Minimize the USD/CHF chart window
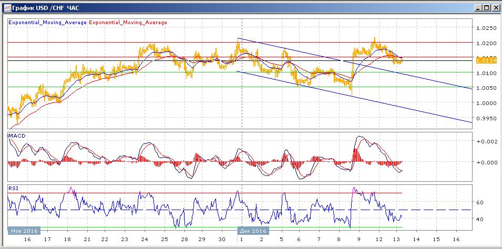502x249 pixels. pos(477,8)
